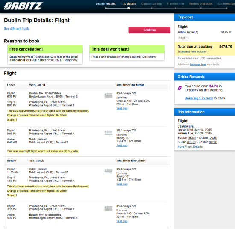This screenshot has height=229, width=235.
Task: Click Dublin Airport (DUB) Terminal 2 arrival text
Action: (x=48, y=143)
